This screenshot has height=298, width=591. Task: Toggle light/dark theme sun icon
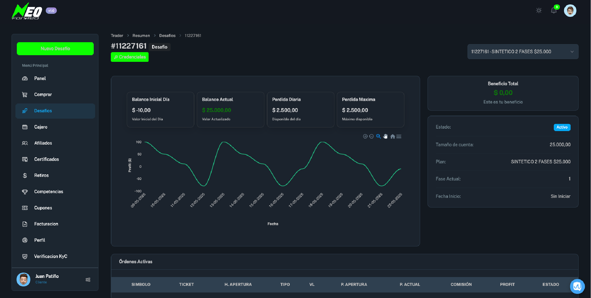point(539,10)
